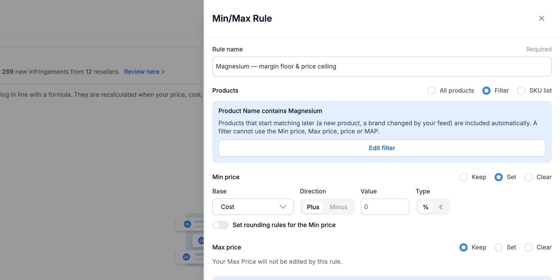Viewport: 560px width, 280px height.
Task: Select Plus direction
Action: point(313,207)
